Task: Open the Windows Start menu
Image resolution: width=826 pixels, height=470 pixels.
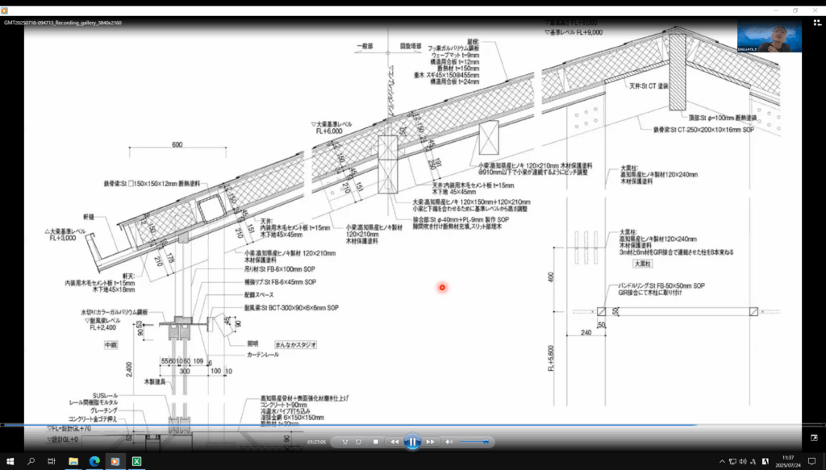Action: click(10, 461)
